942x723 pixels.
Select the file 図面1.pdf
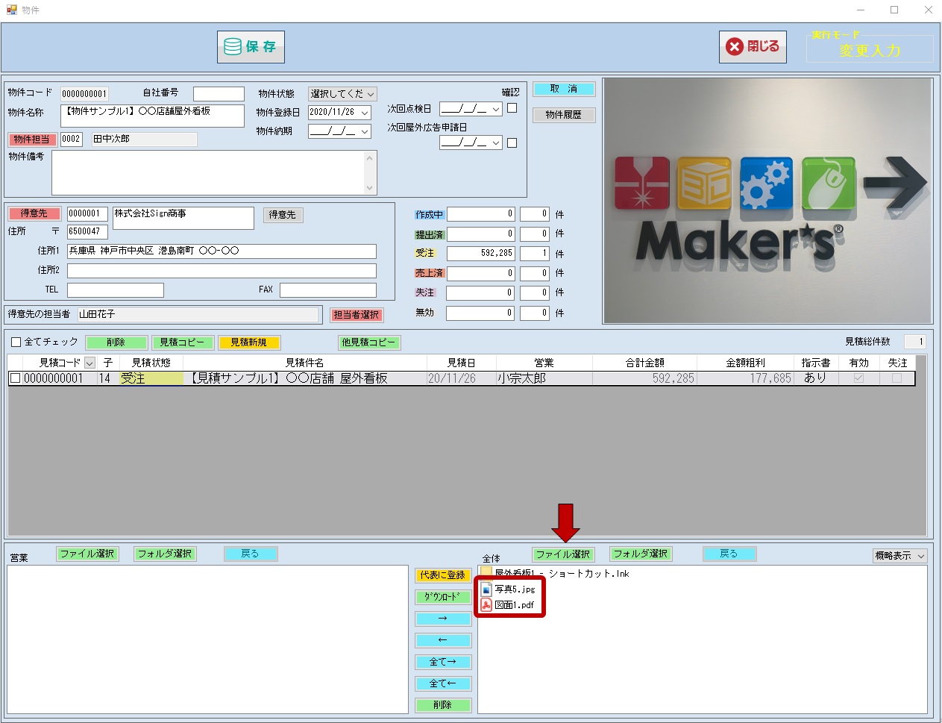[x=515, y=605]
